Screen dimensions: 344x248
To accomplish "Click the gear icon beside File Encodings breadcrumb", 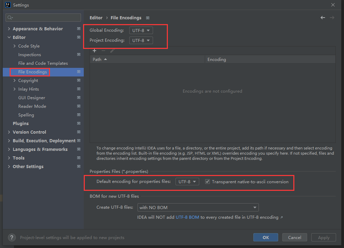I will [x=148, y=18].
